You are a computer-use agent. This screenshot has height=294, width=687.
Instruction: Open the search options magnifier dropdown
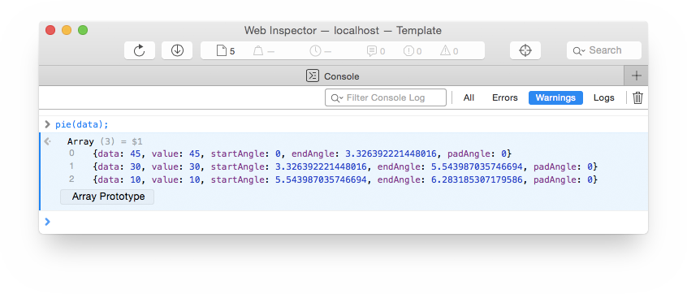[579, 51]
